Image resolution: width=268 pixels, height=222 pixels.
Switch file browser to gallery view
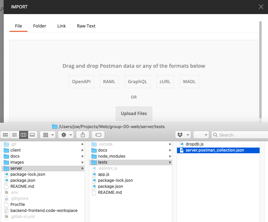click(33, 135)
